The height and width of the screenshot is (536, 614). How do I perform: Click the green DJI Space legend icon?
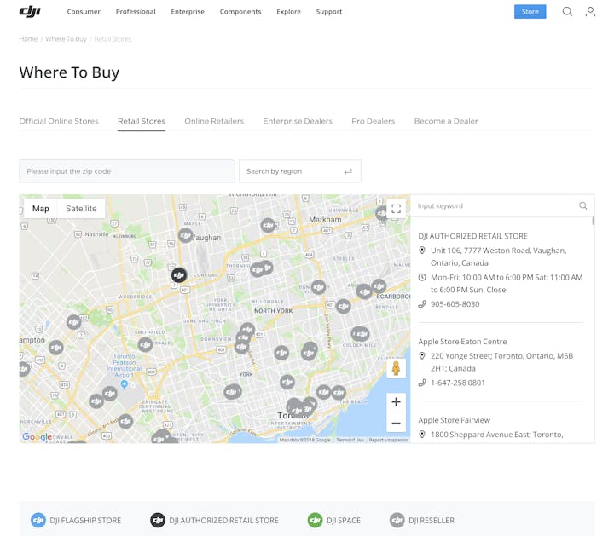(x=315, y=521)
